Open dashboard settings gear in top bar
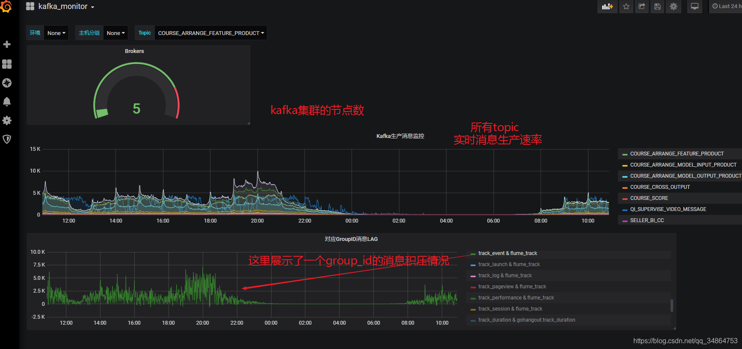Screen dimensions: 742x349 [x=674, y=6]
